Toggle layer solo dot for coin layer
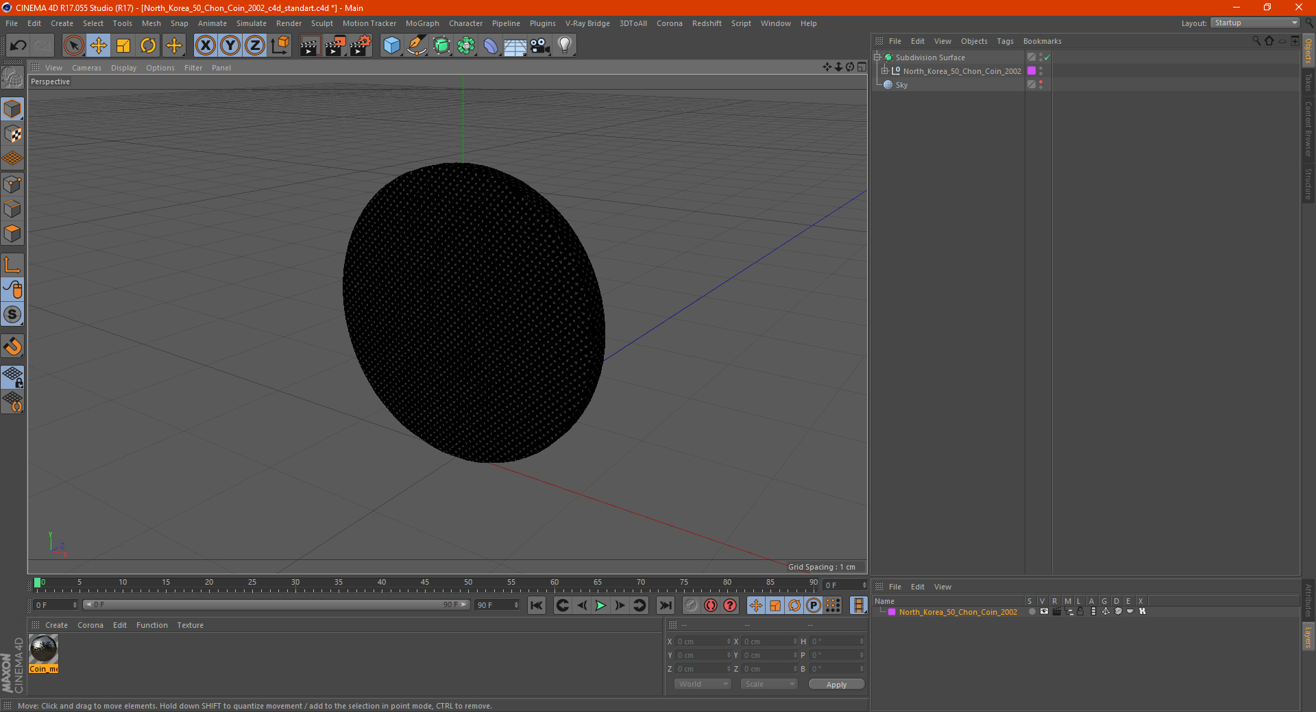Screen dimensions: 1316x712 click(1032, 611)
